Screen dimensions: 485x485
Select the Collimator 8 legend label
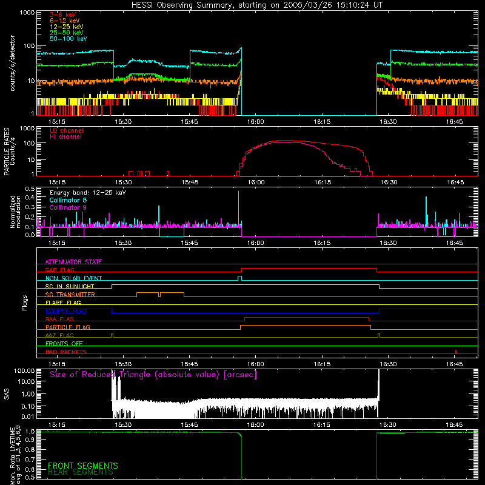tap(68, 200)
